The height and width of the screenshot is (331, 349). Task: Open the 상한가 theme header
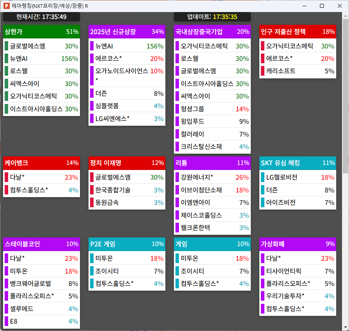42,31
